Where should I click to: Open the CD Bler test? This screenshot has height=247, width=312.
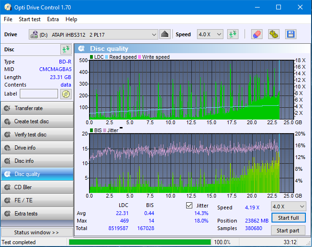pyautogui.click(x=37, y=187)
